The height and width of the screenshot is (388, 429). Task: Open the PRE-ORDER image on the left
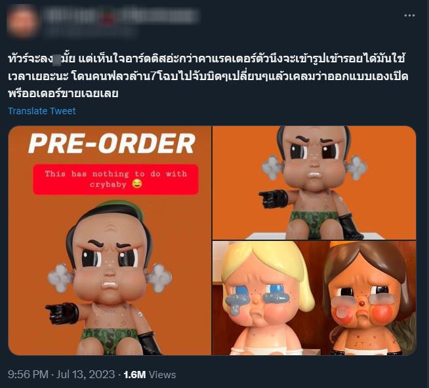click(110, 241)
